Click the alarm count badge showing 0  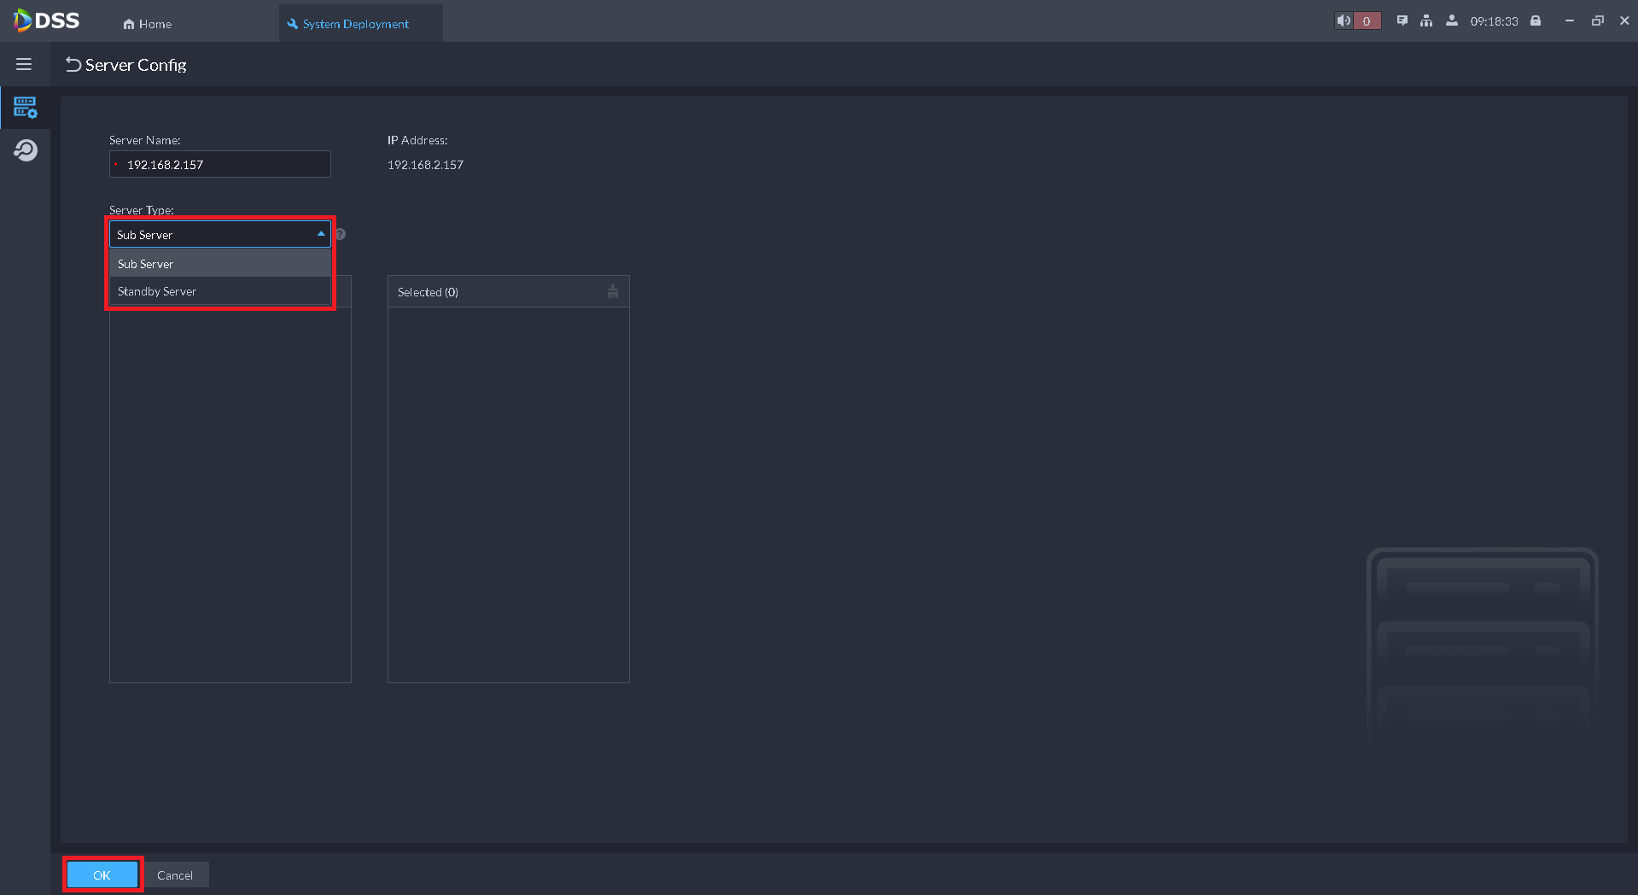(1367, 20)
